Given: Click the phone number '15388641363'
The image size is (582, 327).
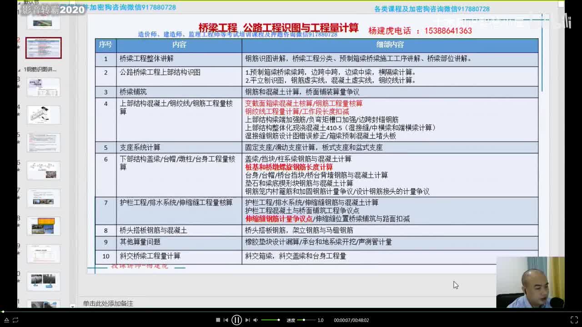Looking at the screenshot, I should pos(448,31).
